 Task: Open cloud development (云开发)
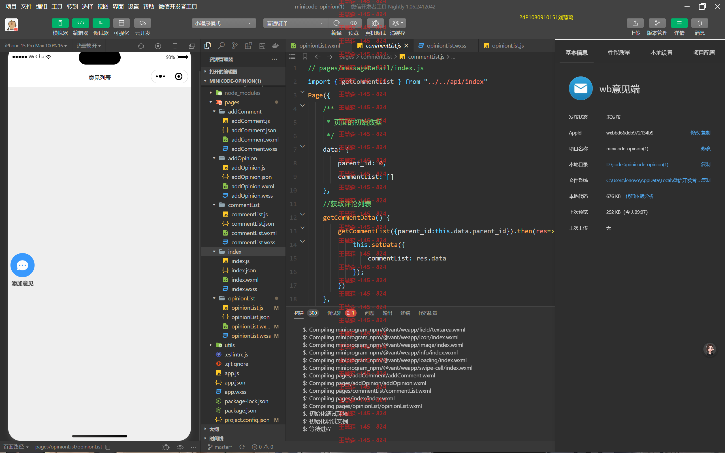coord(143,23)
